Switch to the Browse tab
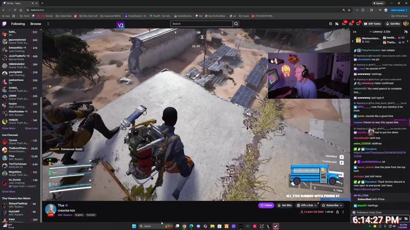The image size is (410, 230). (x=36, y=24)
